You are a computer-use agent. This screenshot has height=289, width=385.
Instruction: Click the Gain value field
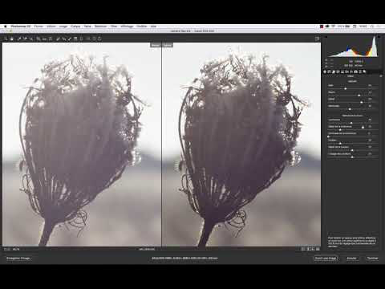click(371, 85)
